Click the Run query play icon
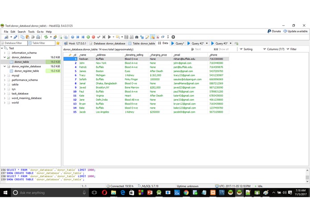Viewport: 310px width, 220px height. pos(109,37)
